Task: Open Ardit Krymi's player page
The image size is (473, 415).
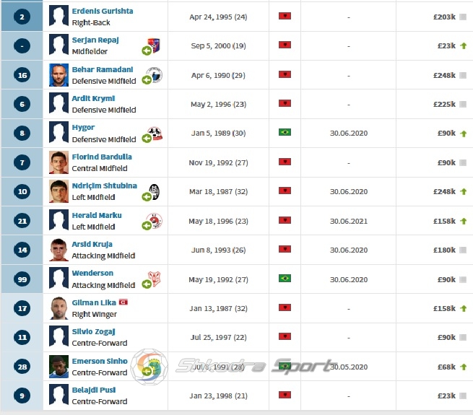Action: tap(93, 98)
